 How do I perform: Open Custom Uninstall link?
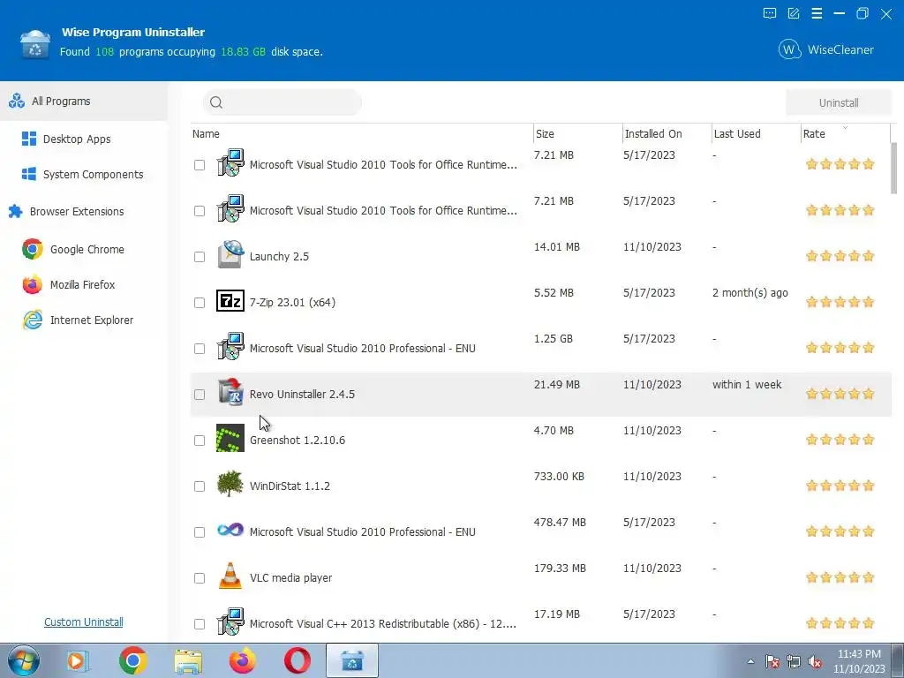click(84, 622)
